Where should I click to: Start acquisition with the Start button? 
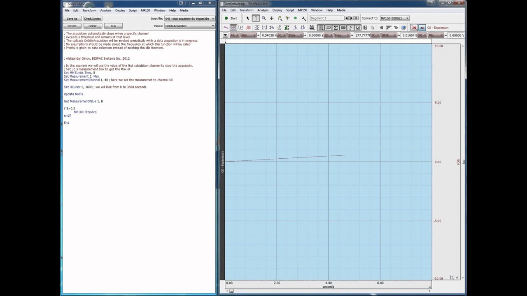click(x=231, y=18)
